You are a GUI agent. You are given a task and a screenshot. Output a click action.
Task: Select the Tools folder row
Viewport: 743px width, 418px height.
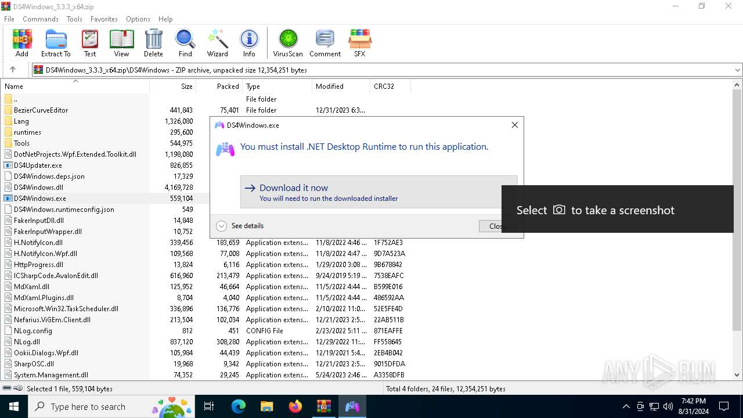tap(21, 143)
